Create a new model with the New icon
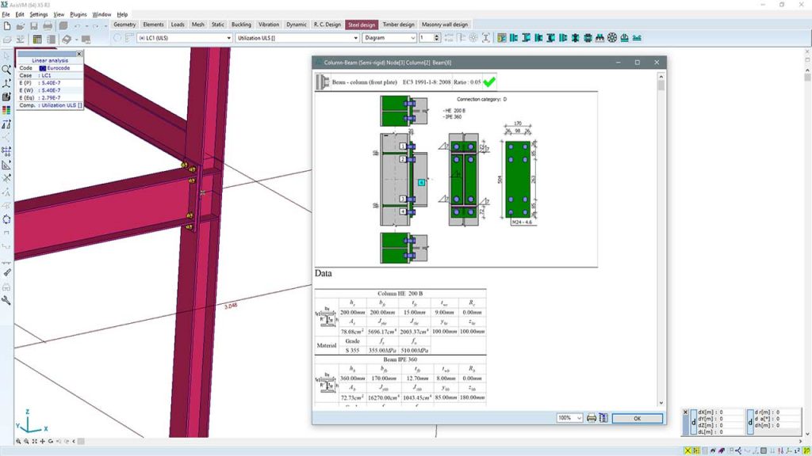 coord(7,25)
